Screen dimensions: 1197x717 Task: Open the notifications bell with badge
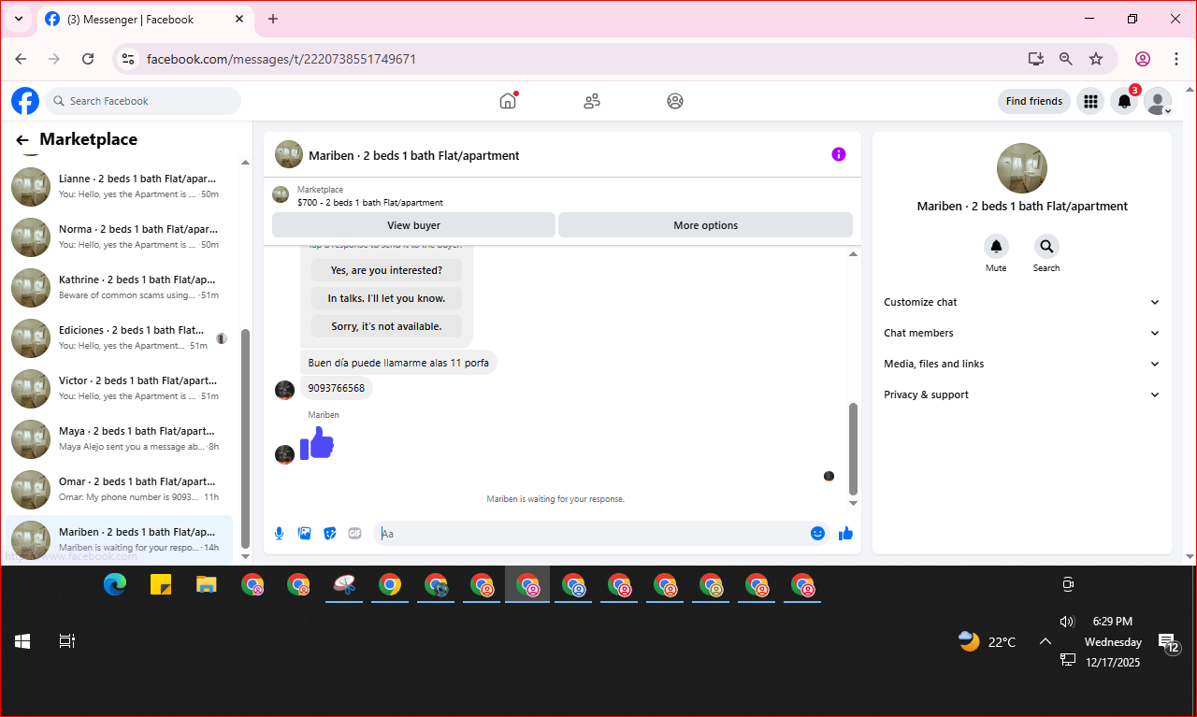tap(1124, 101)
